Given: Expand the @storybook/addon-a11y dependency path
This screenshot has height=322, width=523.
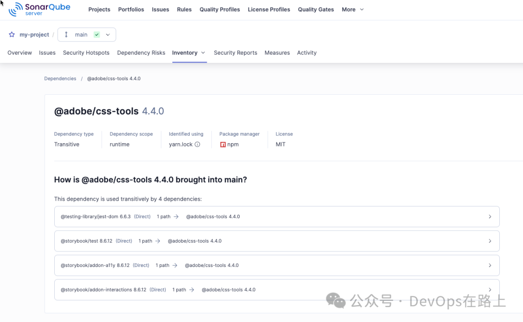Looking at the screenshot, I should (490, 265).
